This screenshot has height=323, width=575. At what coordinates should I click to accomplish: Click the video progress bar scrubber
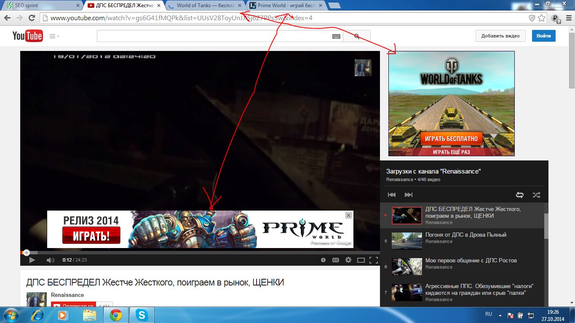[x=27, y=253]
